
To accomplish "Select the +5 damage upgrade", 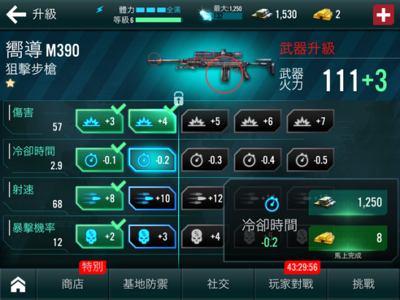I will tap(204, 121).
